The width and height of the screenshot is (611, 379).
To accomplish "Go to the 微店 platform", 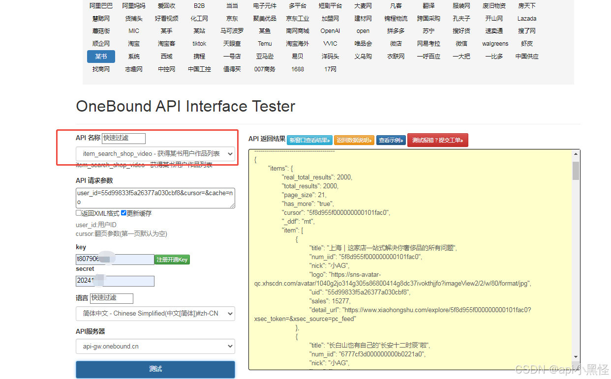I will [396, 44].
